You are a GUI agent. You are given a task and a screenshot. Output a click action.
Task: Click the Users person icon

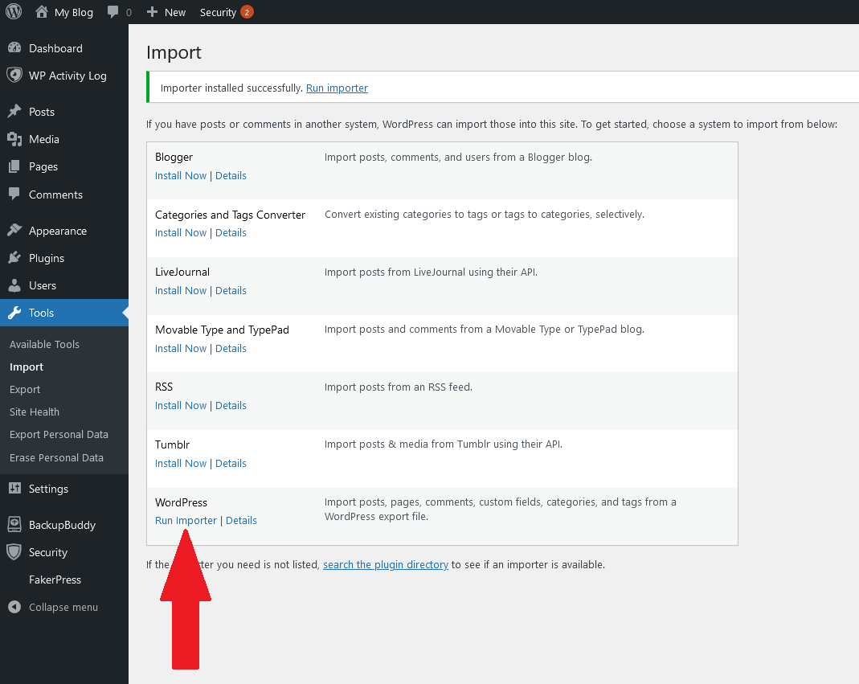(x=14, y=285)
